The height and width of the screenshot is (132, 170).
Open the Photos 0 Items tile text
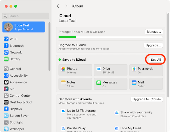[x=72, y=70]
